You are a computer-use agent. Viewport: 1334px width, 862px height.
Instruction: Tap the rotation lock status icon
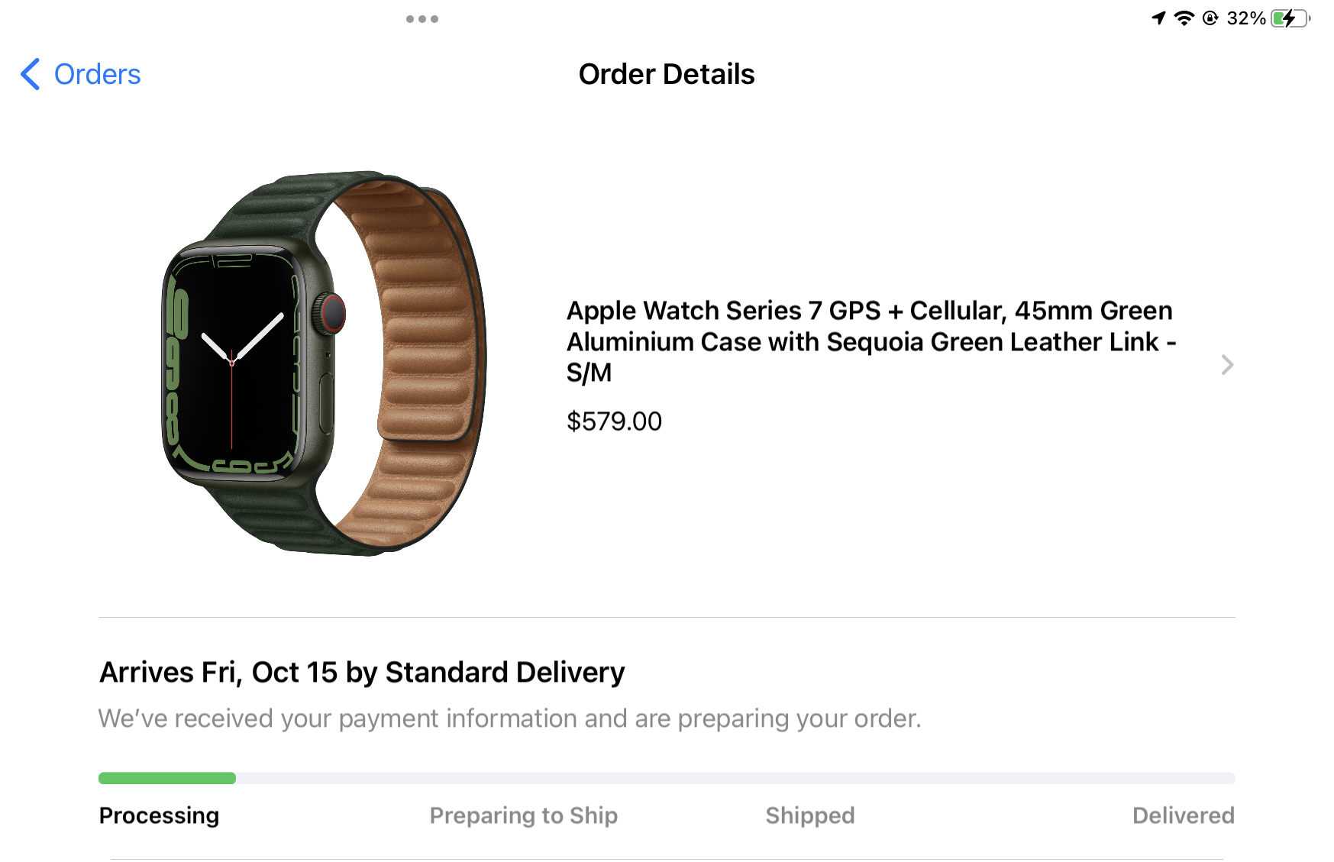click(1210, 18)
